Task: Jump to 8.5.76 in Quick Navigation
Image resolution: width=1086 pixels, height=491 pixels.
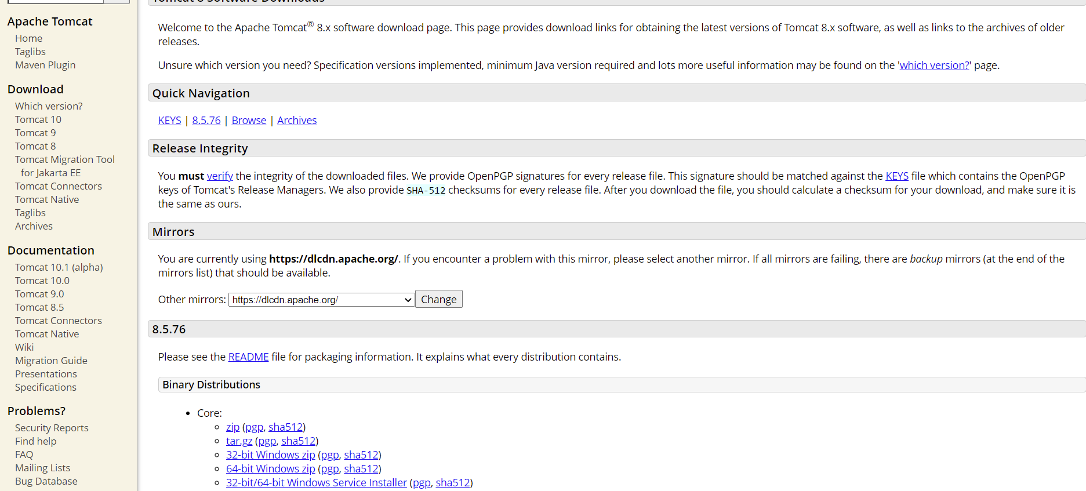Action: click(206, 121)
